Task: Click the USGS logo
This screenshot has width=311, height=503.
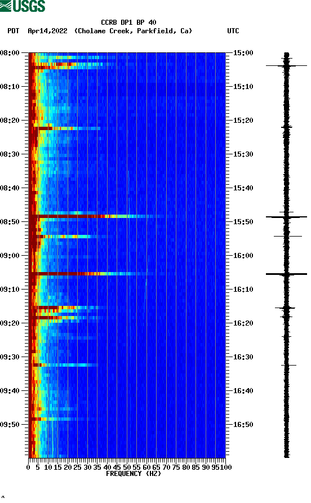Action: coord(23,6)
